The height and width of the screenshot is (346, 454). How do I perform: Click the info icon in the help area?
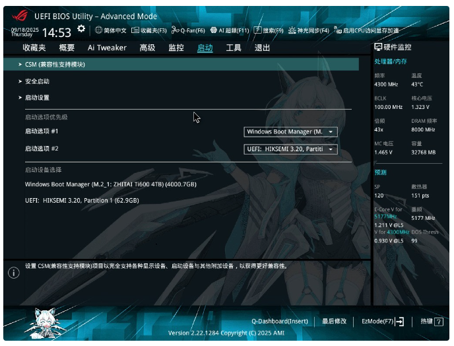click(x=14, y=273)
